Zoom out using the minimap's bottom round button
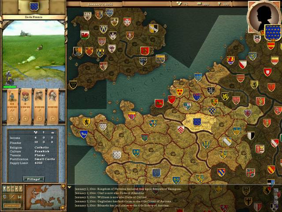This screenshot has height=212, width=282. coord(63,208)
